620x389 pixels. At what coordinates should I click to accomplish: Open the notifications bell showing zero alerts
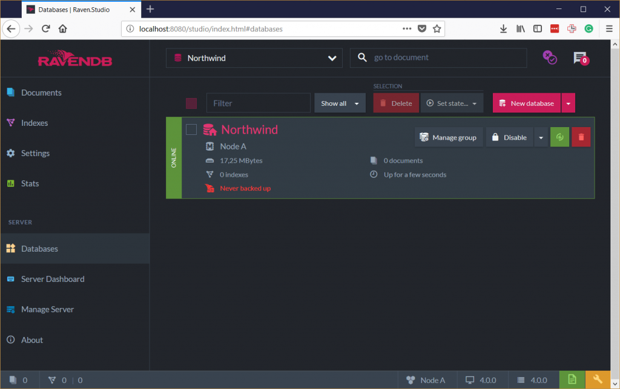[580, 57]
